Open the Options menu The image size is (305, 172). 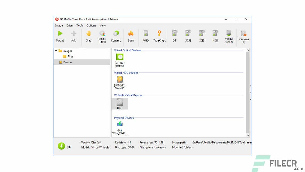click(91, 25)
